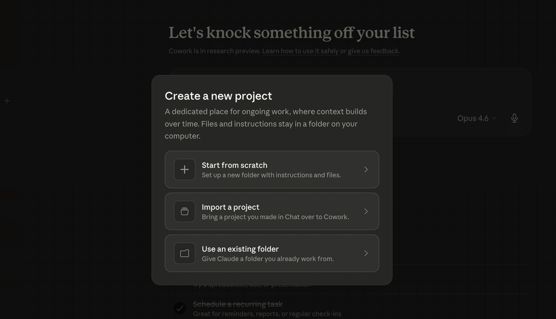Click the text 'Set up a new folder with instructions and files'
The image size is (556, 319).
(x=271, y=175)
